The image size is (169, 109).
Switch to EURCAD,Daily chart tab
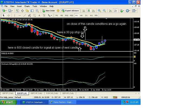tap(52, 93)
